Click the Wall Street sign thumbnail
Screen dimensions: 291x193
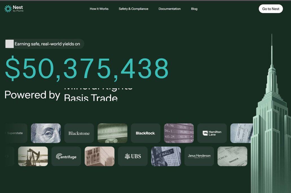(x=166, y=156)
